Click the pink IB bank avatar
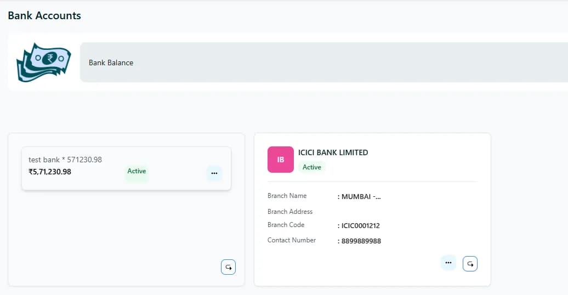Screen dimensions: 568x295 coord(280,160)
